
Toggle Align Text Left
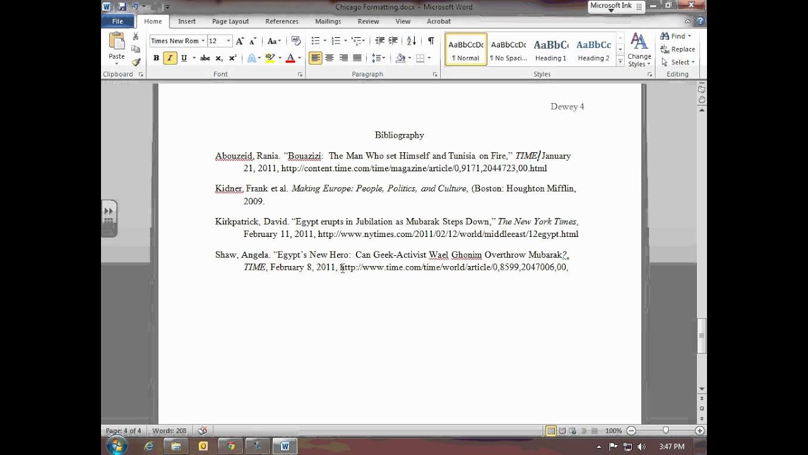[x=316, y=58]
